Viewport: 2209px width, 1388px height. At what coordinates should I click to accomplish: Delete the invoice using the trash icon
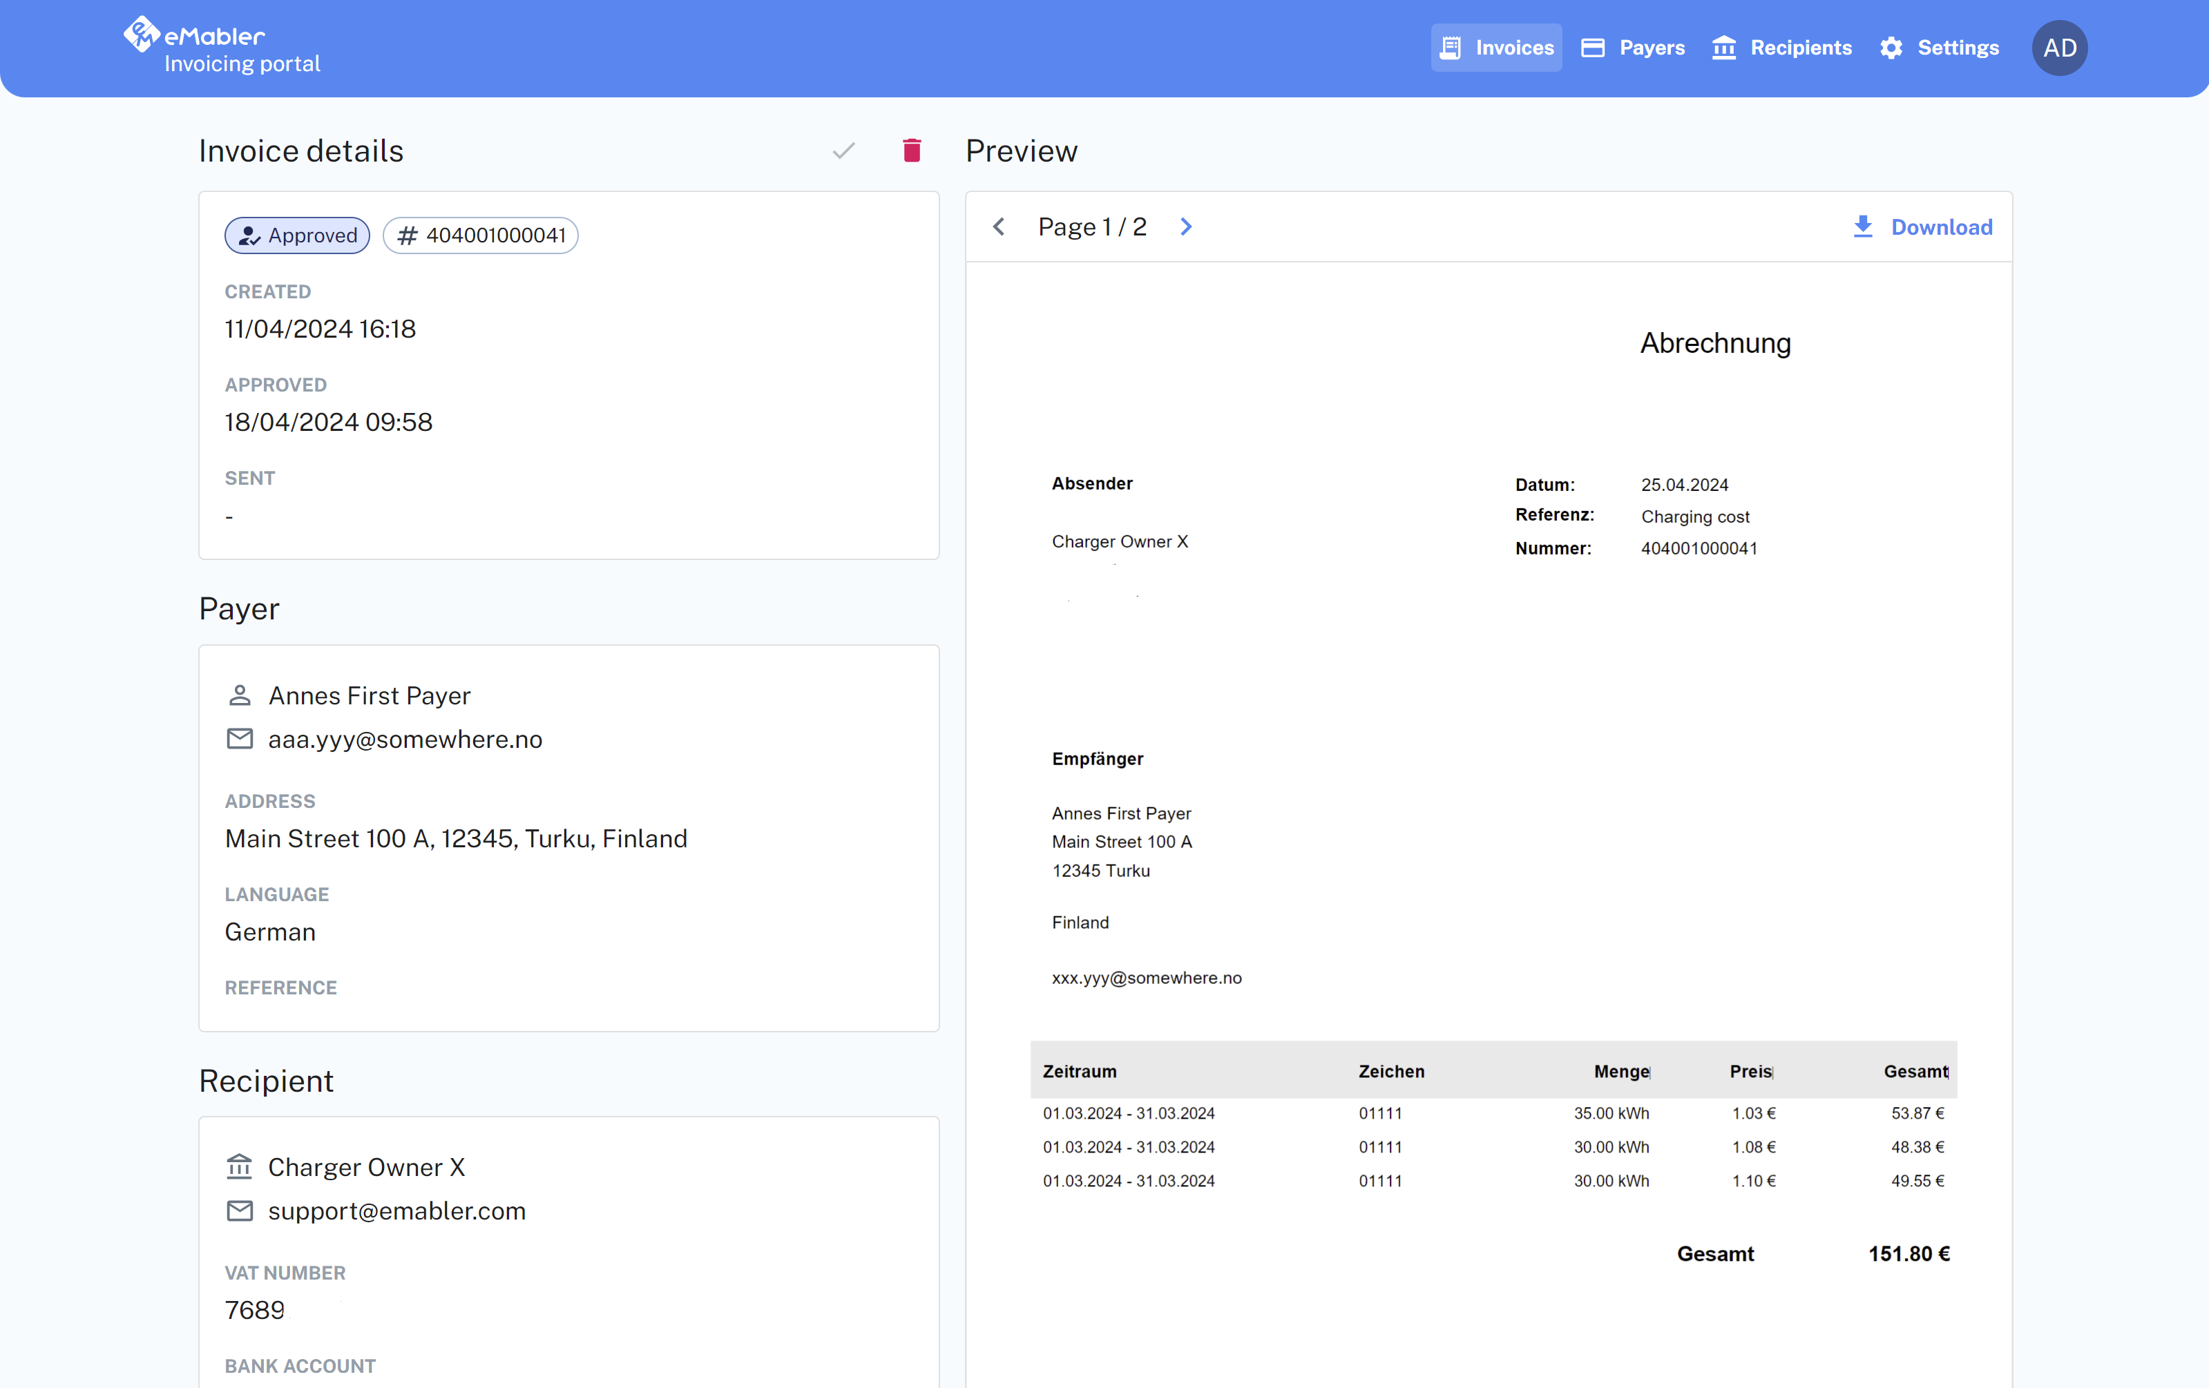[x=911, y=150]
